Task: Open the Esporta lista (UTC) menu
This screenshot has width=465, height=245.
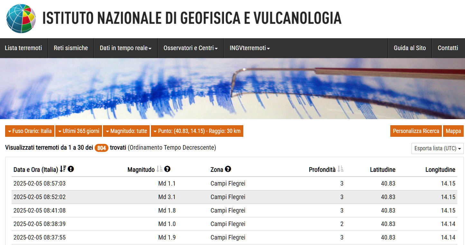Action: pos(437,148)
